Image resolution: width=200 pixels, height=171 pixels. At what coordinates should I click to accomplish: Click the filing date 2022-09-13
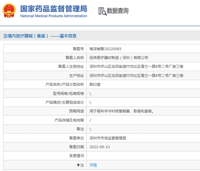[x=100, y=147]
